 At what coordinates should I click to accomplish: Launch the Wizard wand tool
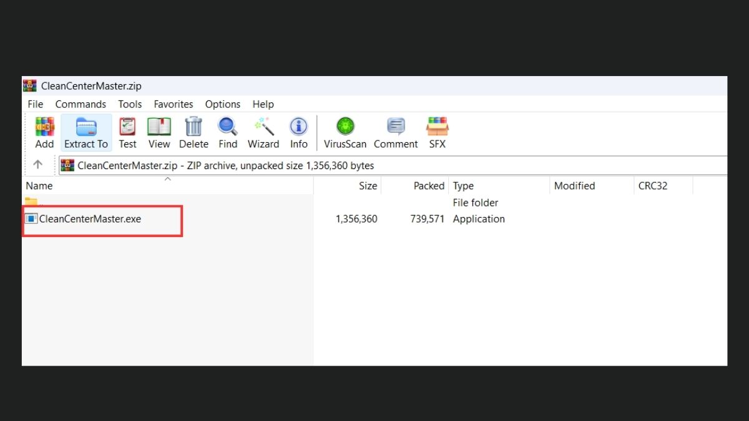pyautogui.click(x=263, y=133)
